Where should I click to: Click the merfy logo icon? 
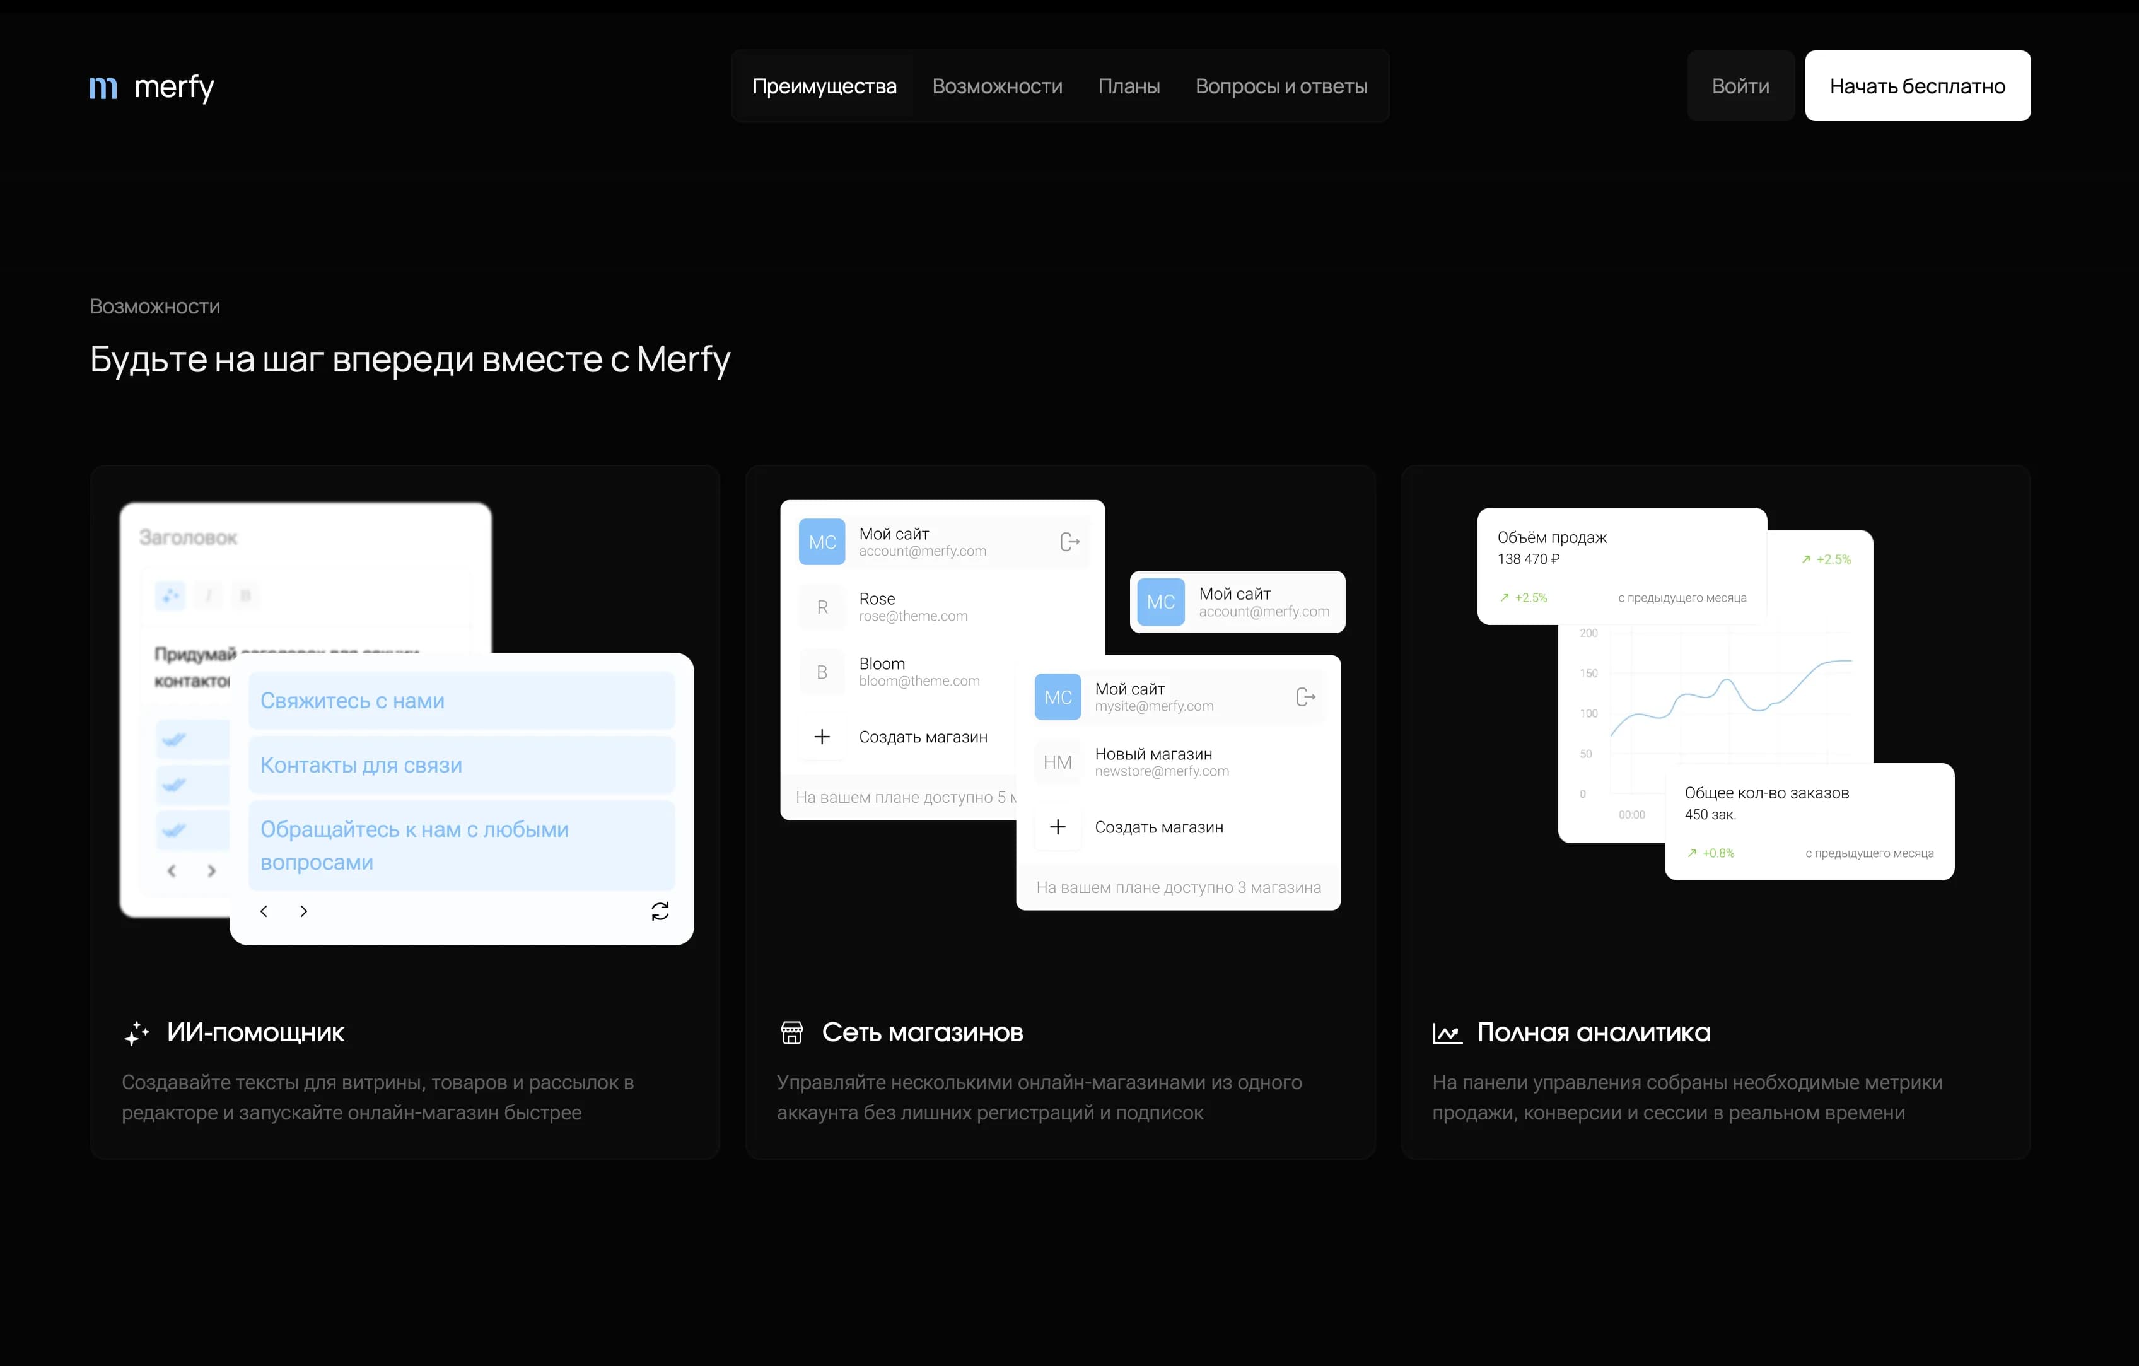pyautogui.click(x=103, y=87)
